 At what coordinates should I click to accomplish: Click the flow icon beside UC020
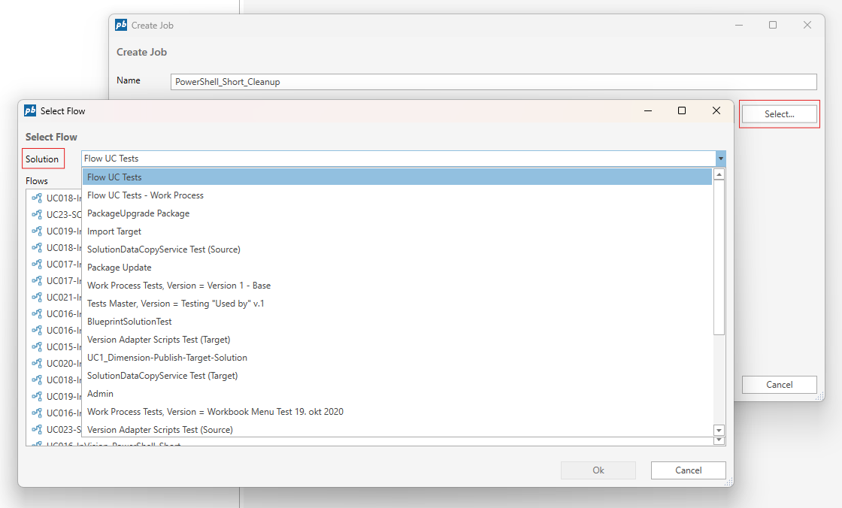pyautogui.click(x=37, y=363)
